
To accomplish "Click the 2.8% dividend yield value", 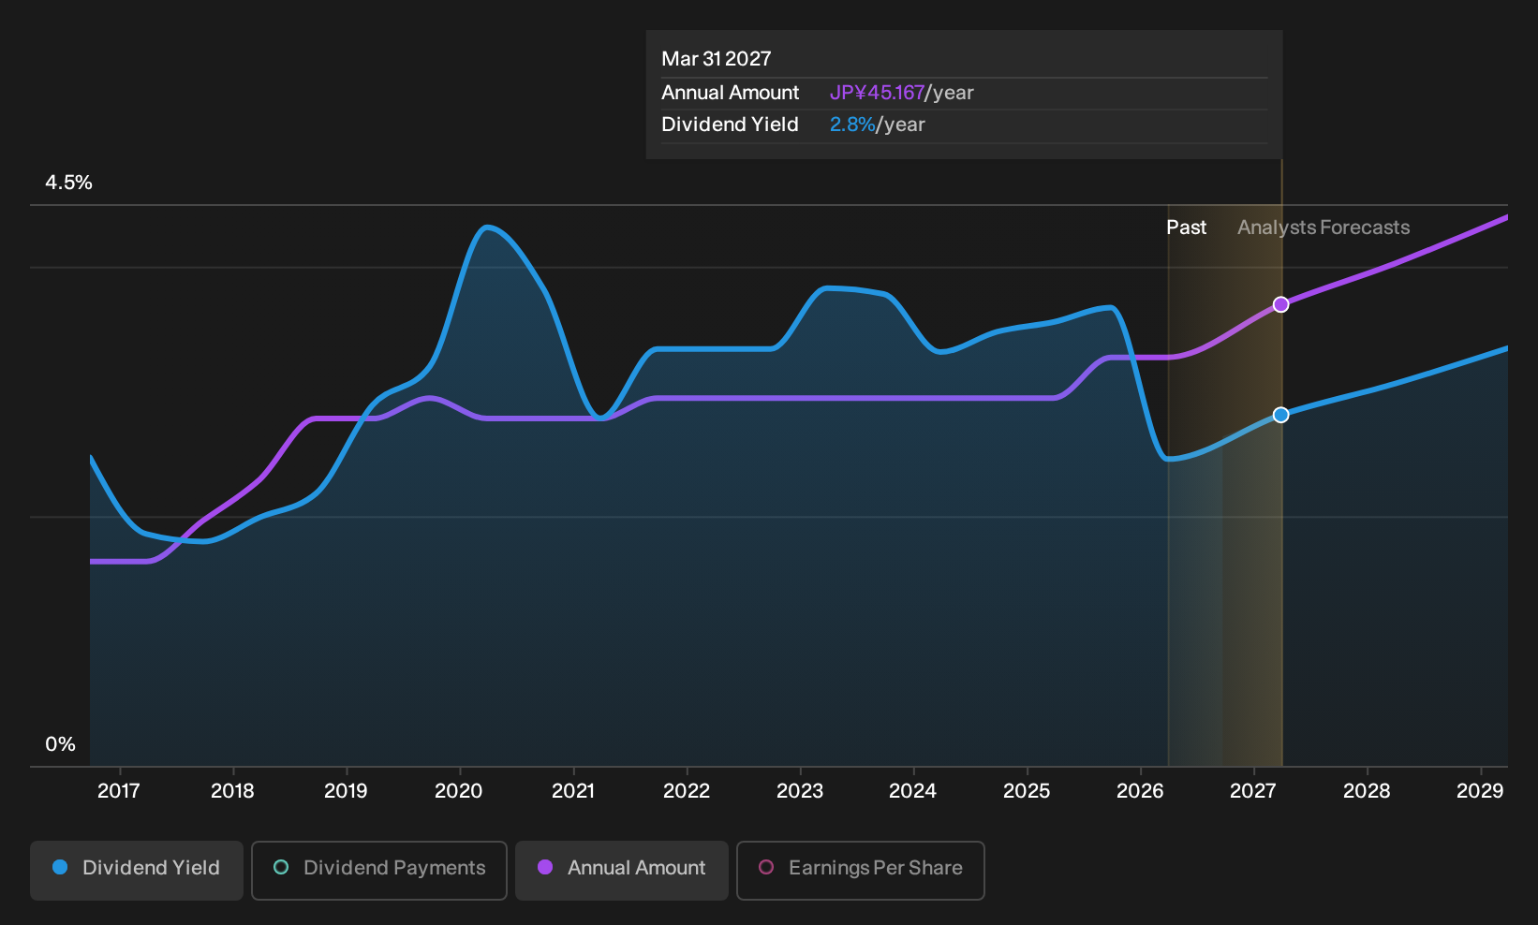I will pyautogui.click(x=852, y=125).
